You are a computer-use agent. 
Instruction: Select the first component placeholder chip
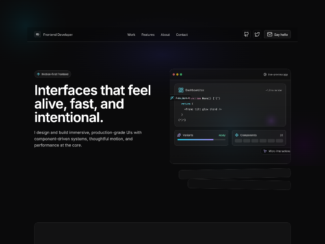pos(238,140)
